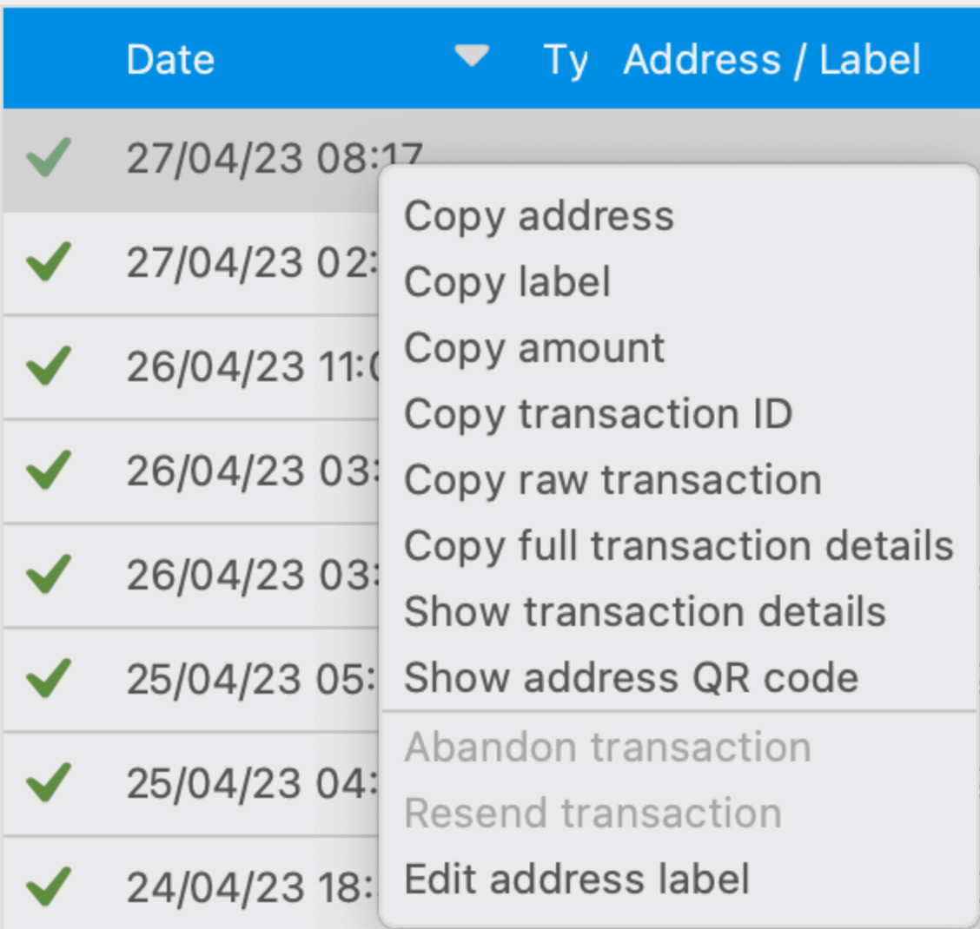This screenshot has height=929, width=980.
Task: Open the Date column sort dropdown arrow
Action: point(470,59)
